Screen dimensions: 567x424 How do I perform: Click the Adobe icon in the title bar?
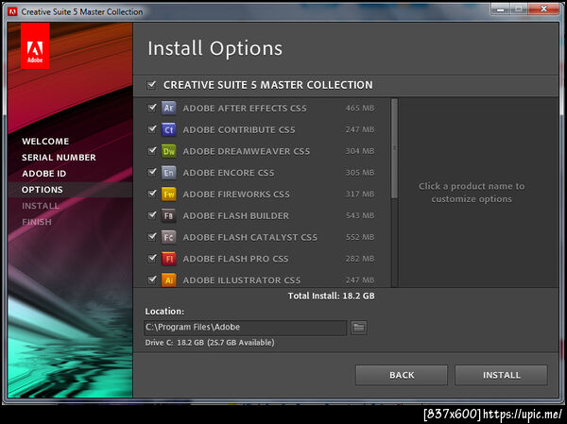pos(12,11)
